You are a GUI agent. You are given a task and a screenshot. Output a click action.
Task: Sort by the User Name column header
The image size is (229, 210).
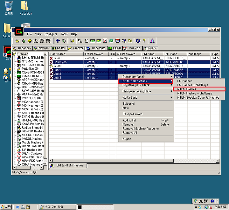66,54
